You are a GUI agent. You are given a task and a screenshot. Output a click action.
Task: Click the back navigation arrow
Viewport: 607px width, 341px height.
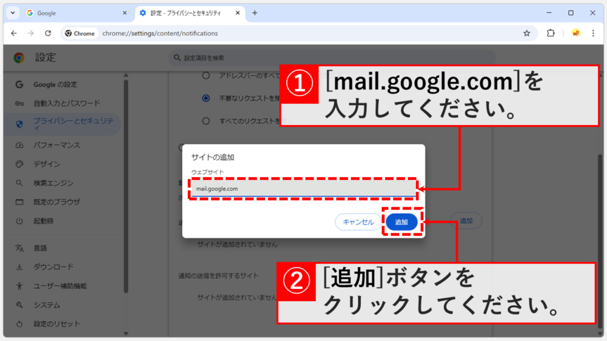point(14,33)
